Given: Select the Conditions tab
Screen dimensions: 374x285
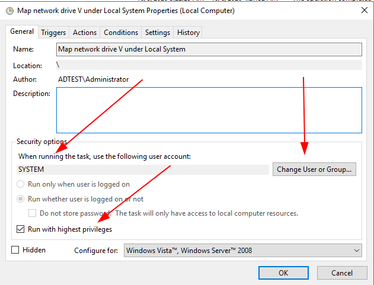Looking at the screenshot, I should [x=121, y=33].
